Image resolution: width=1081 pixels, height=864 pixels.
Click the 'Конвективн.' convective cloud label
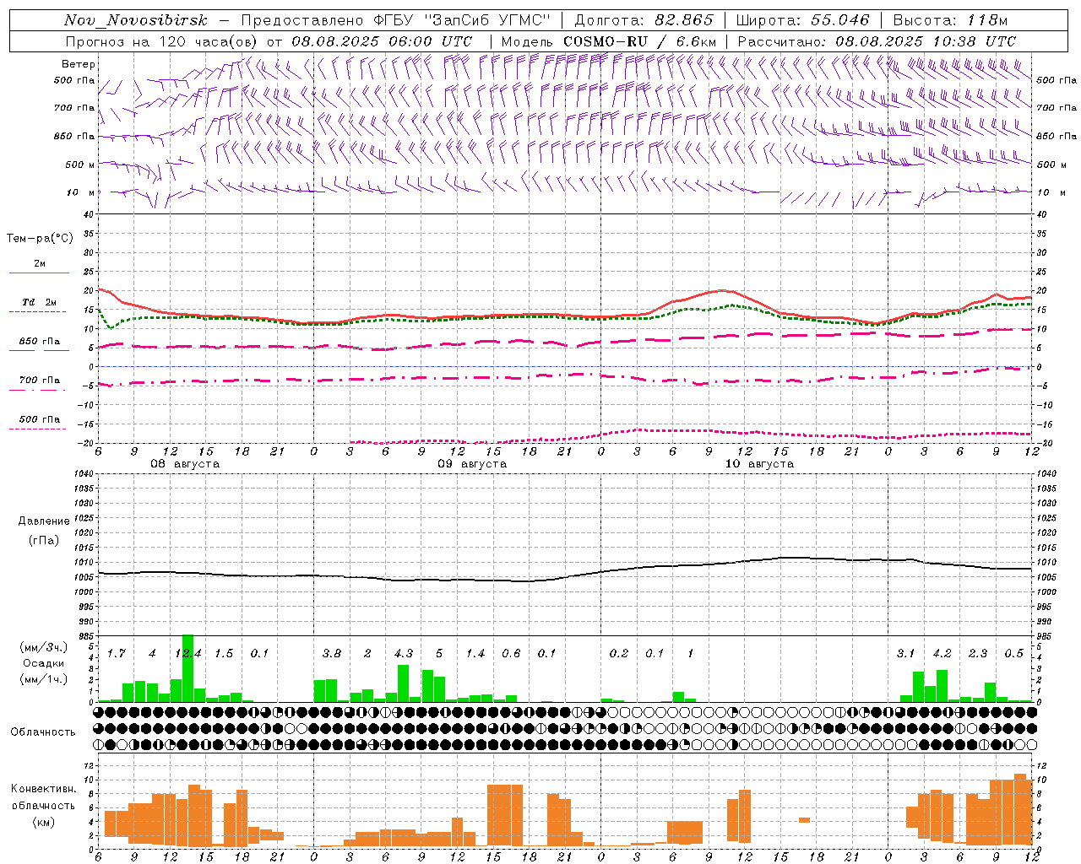44,789
